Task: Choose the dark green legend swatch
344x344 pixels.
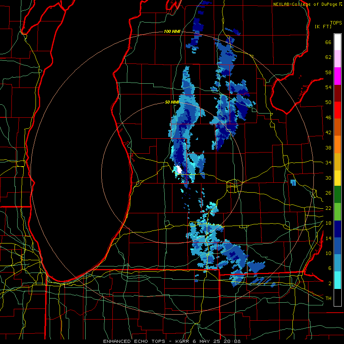Action: [338, 195]
